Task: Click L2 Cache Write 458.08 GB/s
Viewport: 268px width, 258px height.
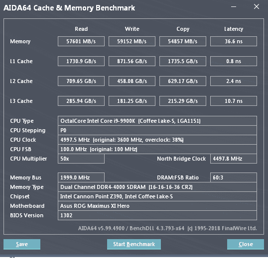Action: 132,81
